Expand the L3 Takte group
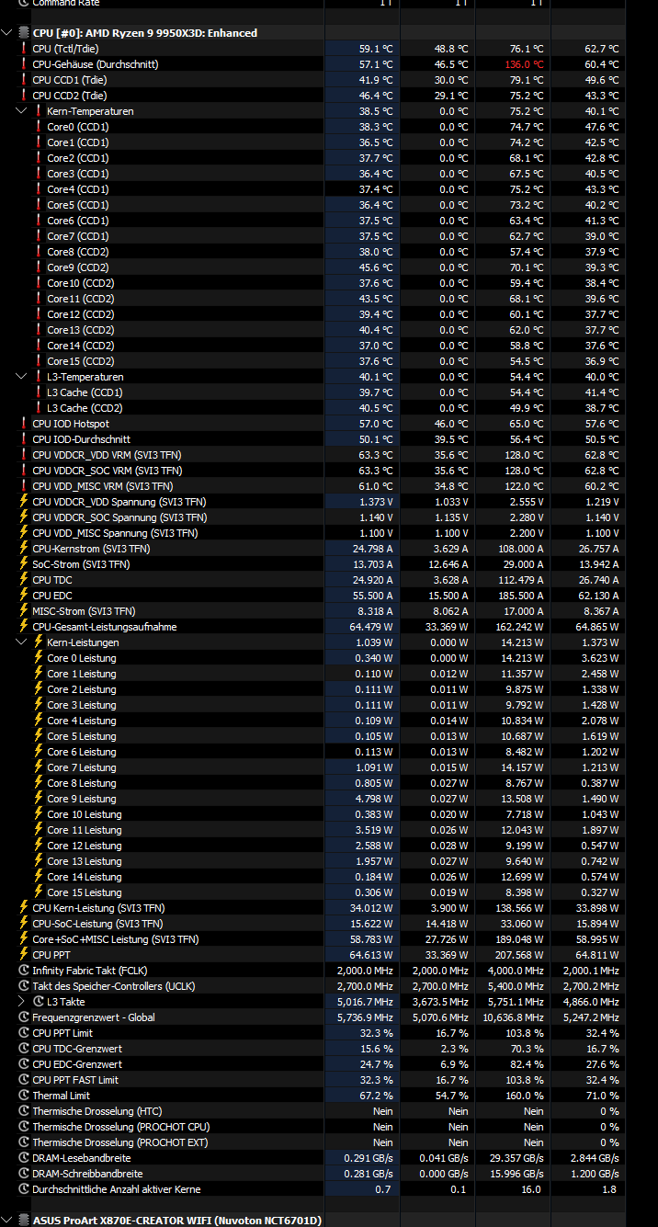Screen dimensions: 658x1227 [22, 1002]
